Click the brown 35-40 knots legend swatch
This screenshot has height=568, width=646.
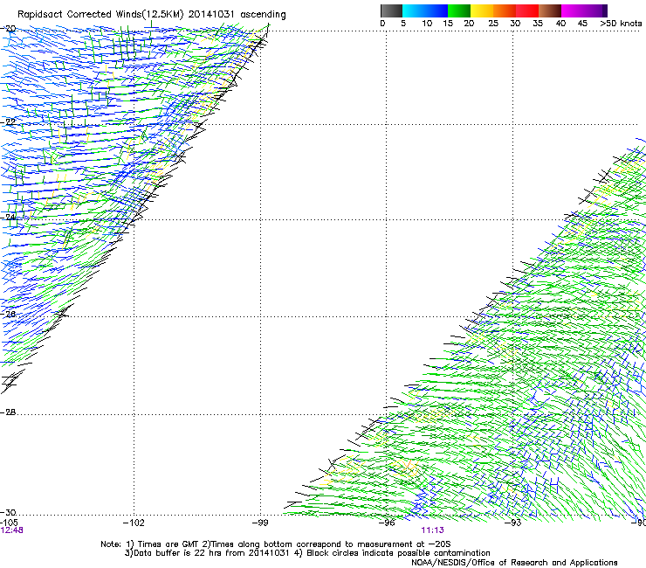point(550,10)
